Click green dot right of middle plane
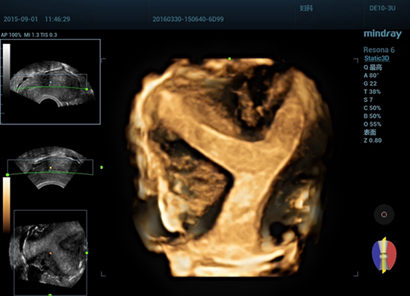 point(102,167)
